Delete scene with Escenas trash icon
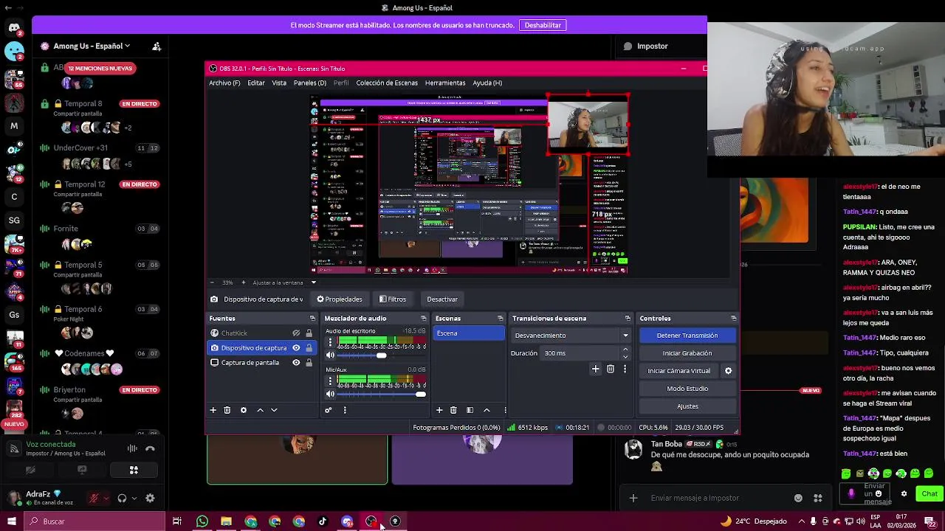The height and width of the screenshot is (531, 945). tap(453, 410)
